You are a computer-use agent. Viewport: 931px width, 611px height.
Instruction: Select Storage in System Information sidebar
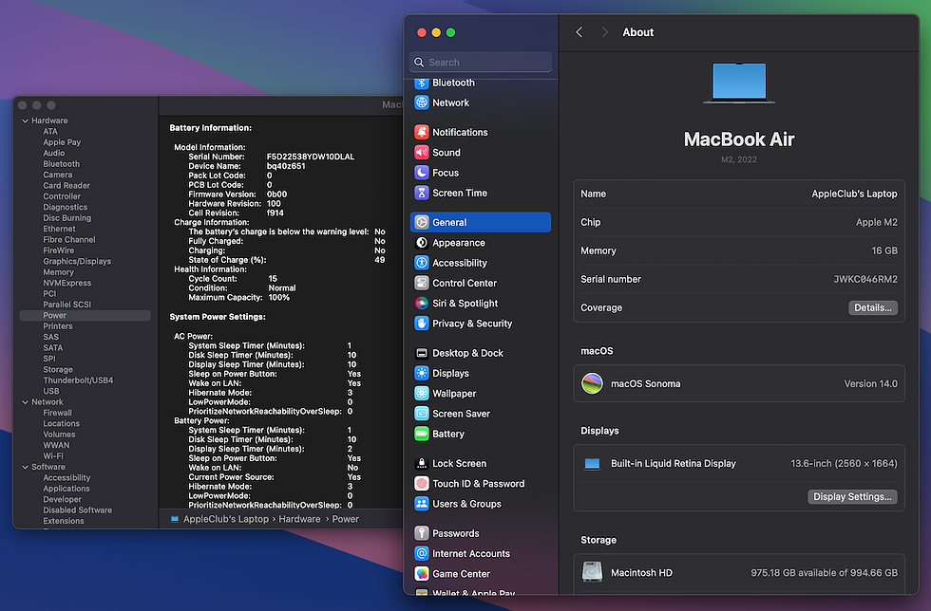(x=58, y=370)
